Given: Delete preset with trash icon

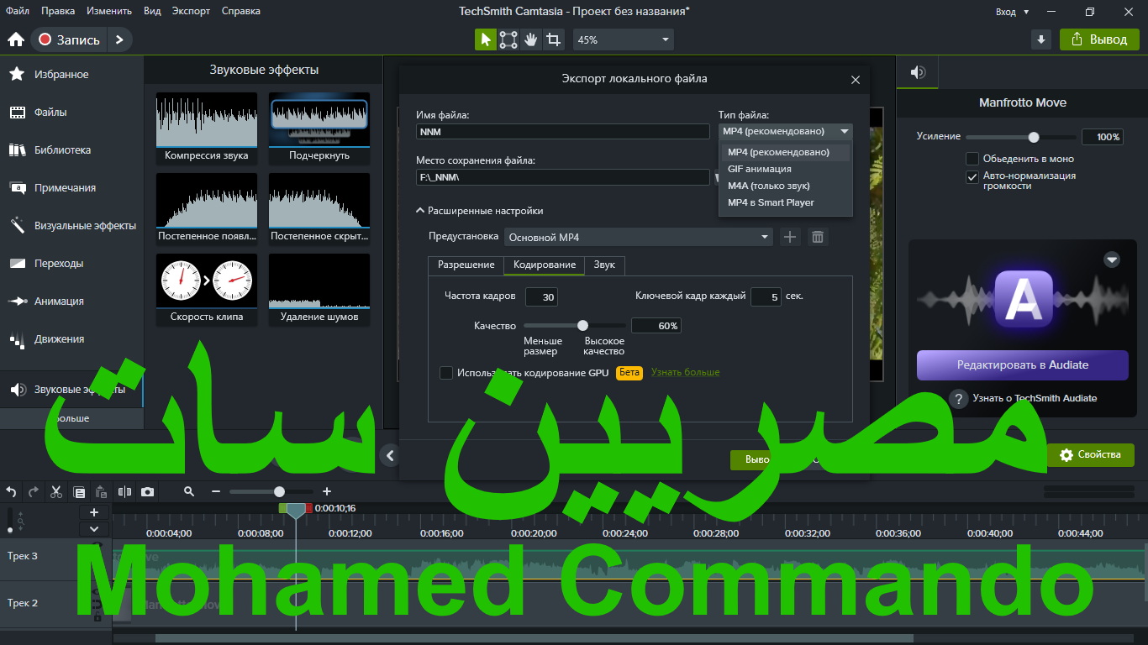Looking at the screenshot, I should [817, 238].
